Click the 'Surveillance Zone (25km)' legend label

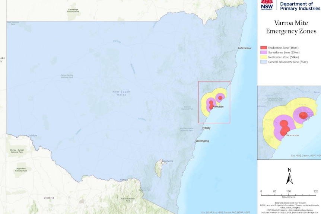coord(284,52)
